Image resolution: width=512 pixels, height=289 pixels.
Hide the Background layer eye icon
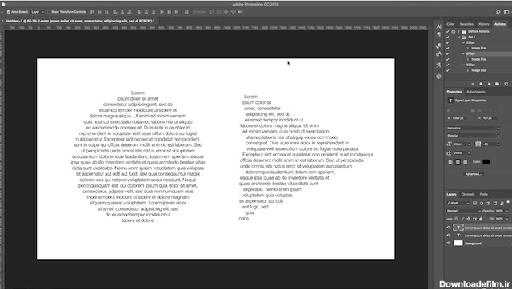coord(449,243)
